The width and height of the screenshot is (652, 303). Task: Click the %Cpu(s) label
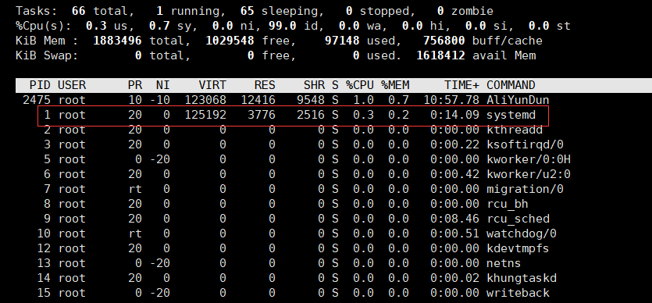(x=43, y=27)
